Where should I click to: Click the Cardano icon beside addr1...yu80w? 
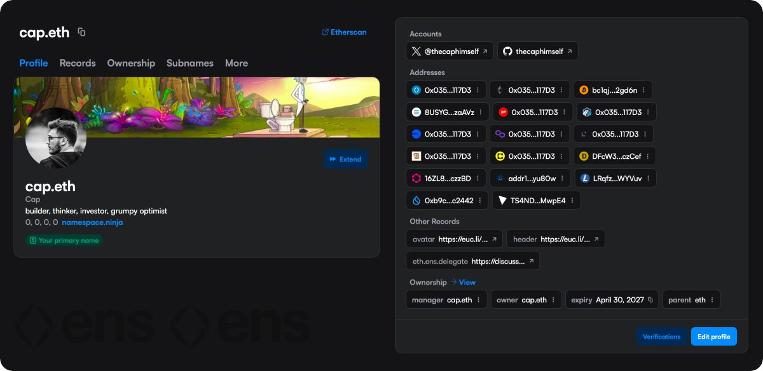(500, 179)
